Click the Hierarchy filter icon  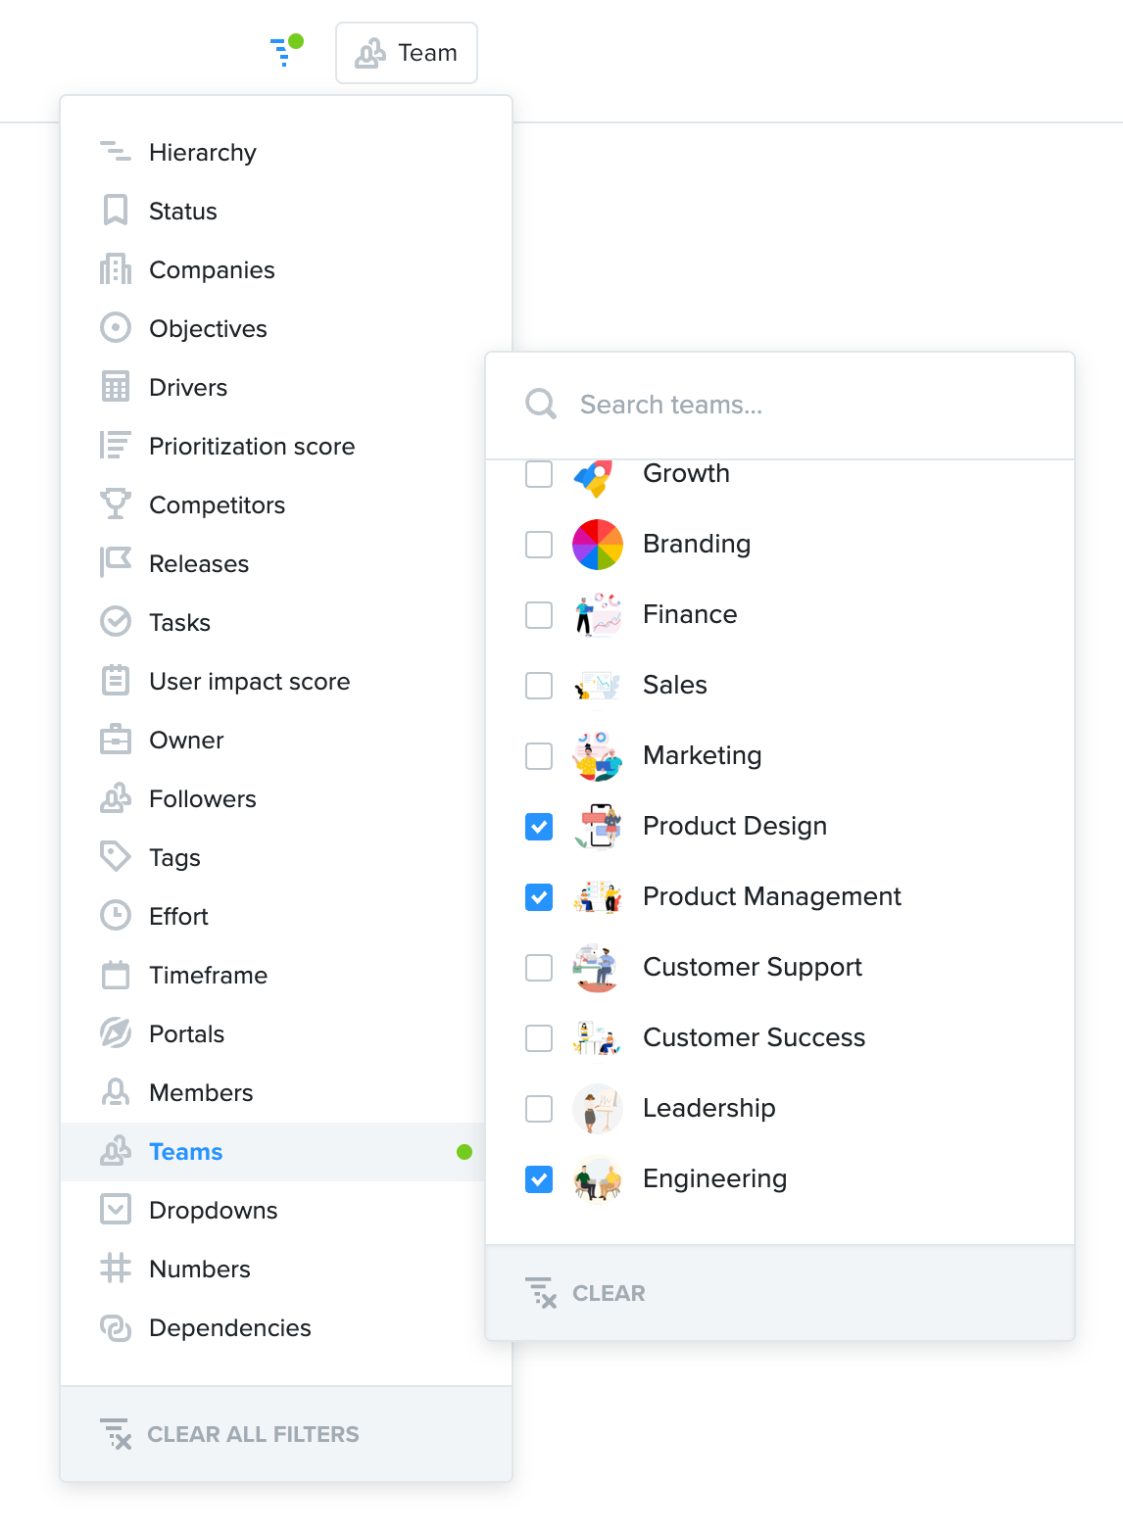[x=116, y=152]
